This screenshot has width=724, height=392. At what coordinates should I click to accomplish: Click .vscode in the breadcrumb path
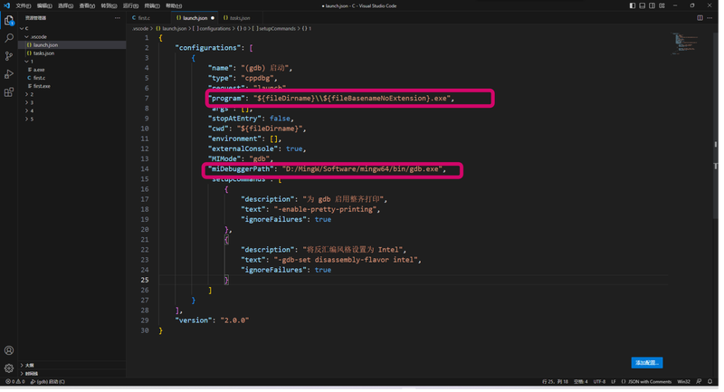140,29
